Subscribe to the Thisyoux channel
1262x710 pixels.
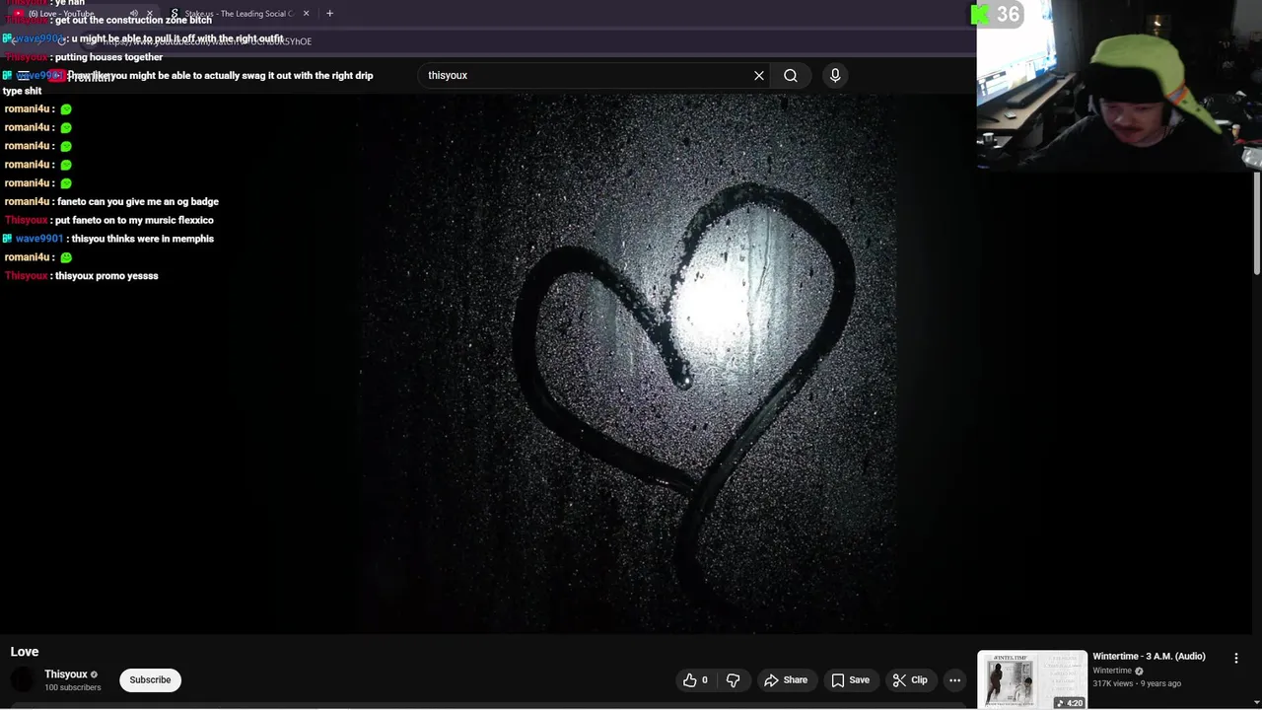coord(150,679)
